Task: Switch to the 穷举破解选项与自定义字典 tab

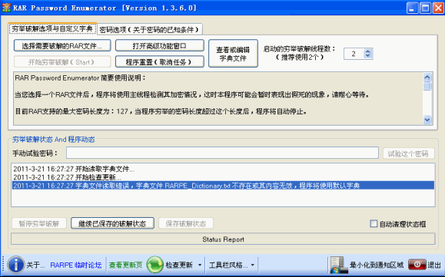Action: pos(52,28)
